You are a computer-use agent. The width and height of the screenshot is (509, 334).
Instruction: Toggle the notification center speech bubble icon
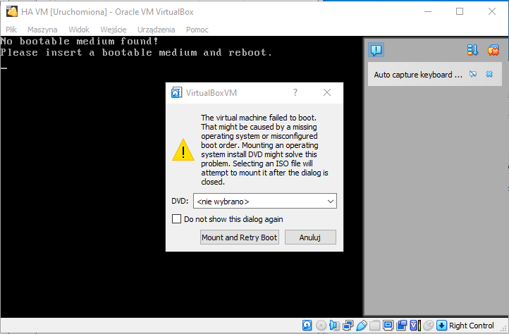pos(376,50)
